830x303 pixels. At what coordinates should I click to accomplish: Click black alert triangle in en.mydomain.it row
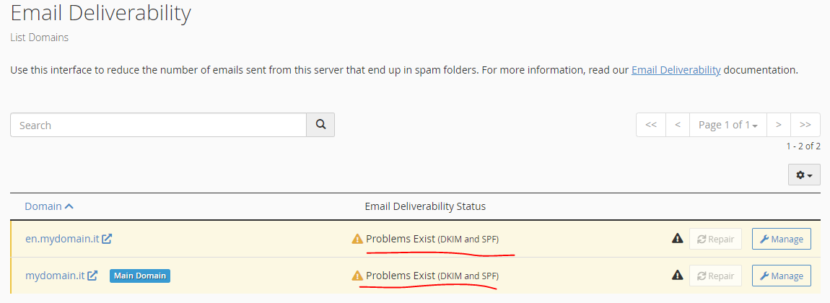[677, 239]
